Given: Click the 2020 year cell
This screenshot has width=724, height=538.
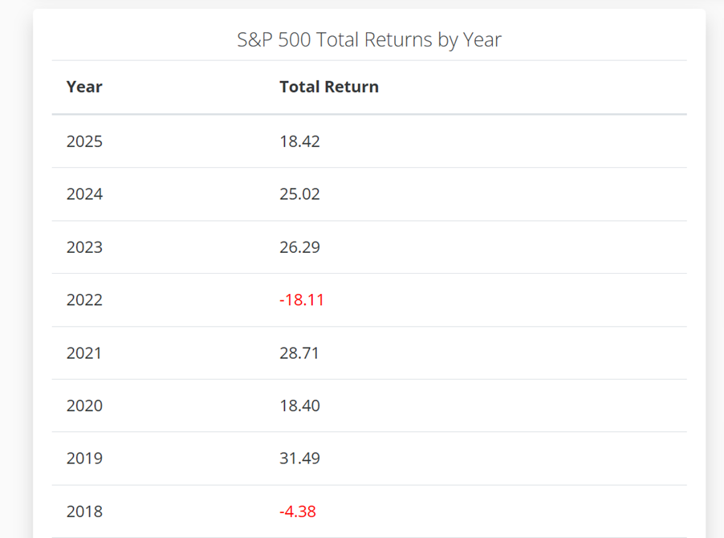Looking at the screenshot, I should point(84,406).
